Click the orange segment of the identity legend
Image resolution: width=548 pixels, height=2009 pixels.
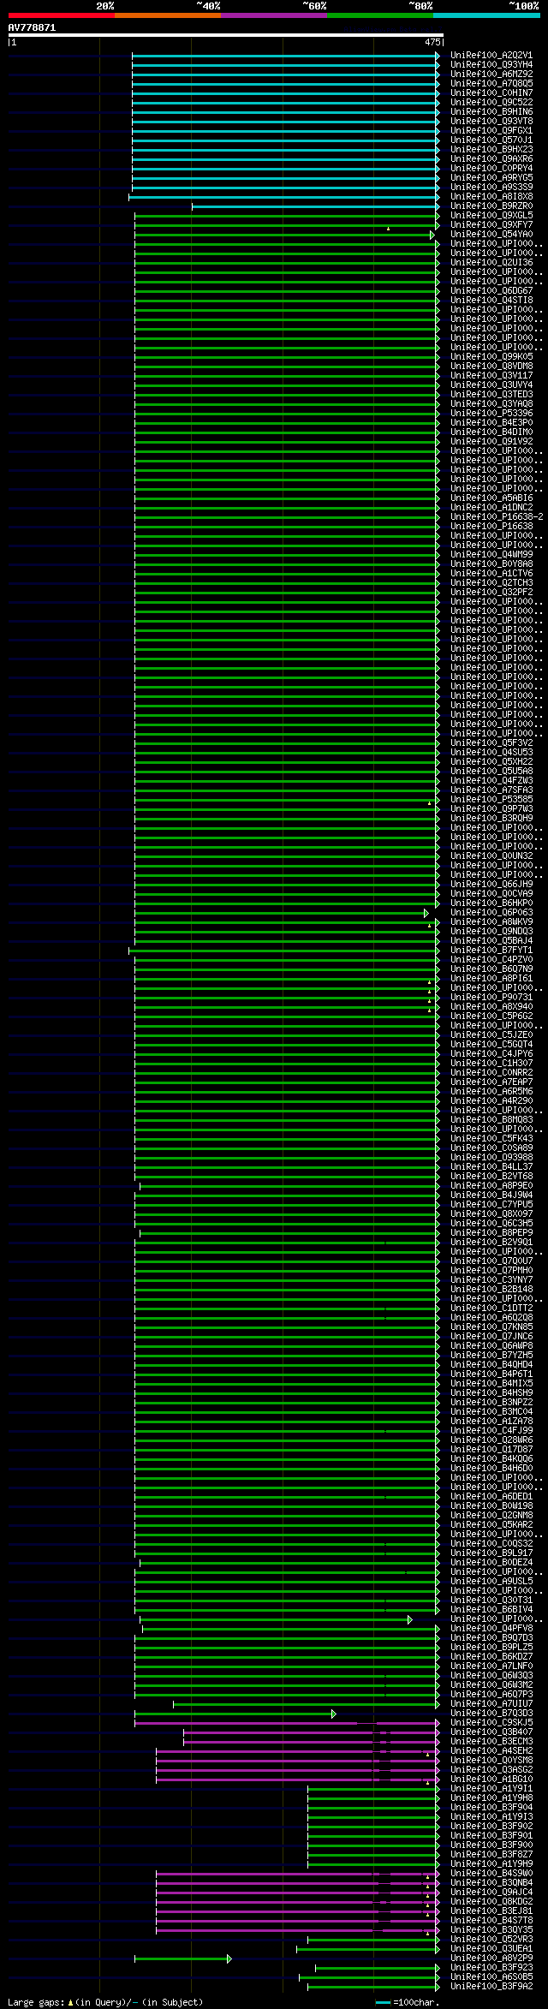coord(167,15)
